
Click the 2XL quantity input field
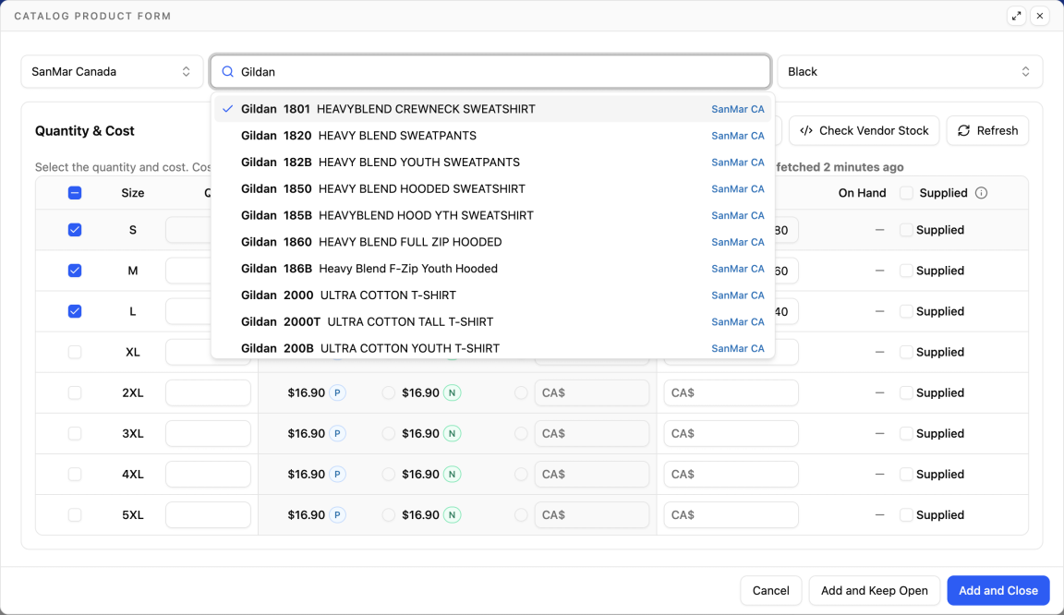[208, 392]
